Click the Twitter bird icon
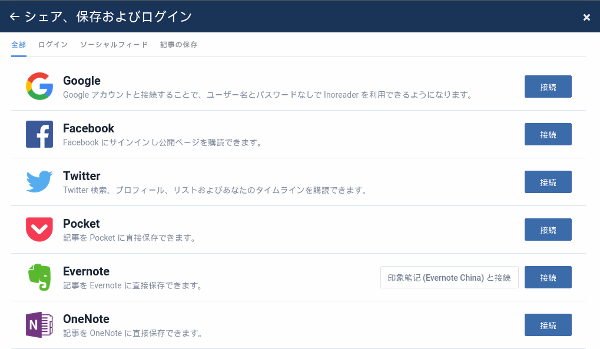Screen dimensions: 600x349 pos(39,181)
